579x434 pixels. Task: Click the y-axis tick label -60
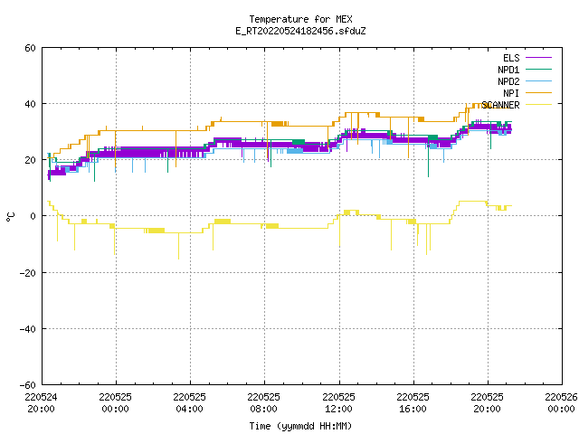pos(28,385)
